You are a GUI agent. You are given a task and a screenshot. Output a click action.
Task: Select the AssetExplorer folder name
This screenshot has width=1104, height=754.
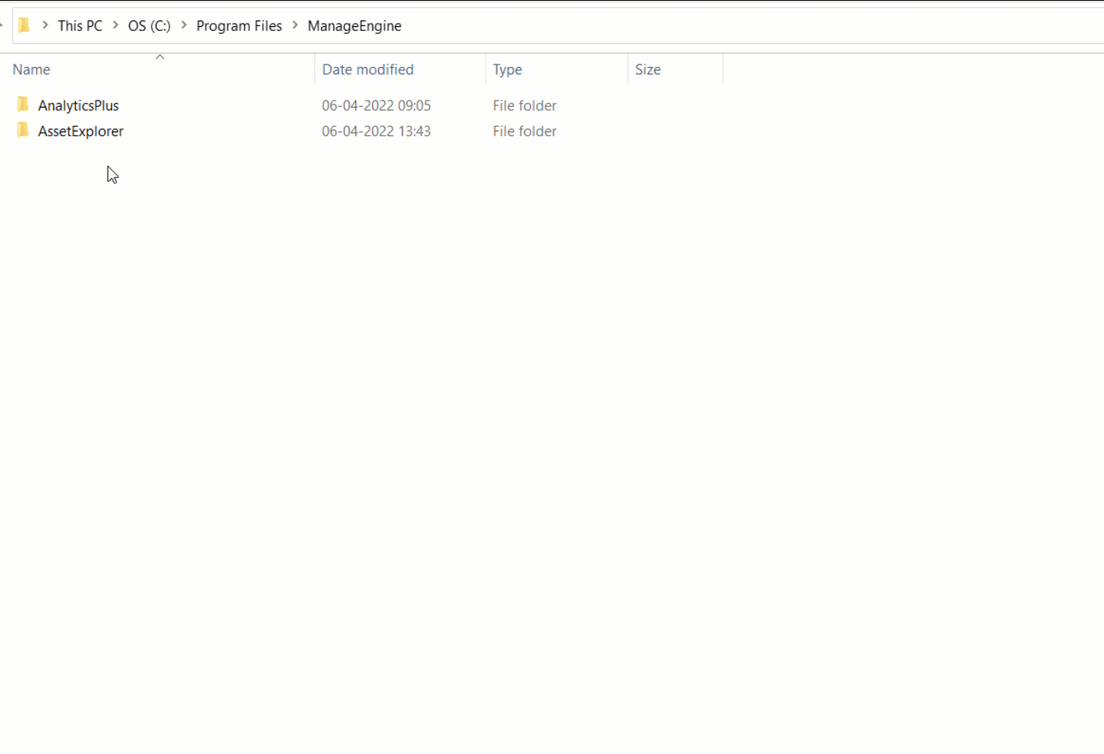point(81,131)
